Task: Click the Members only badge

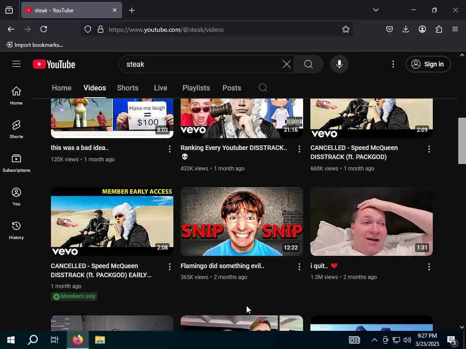Action: point(74,296)
